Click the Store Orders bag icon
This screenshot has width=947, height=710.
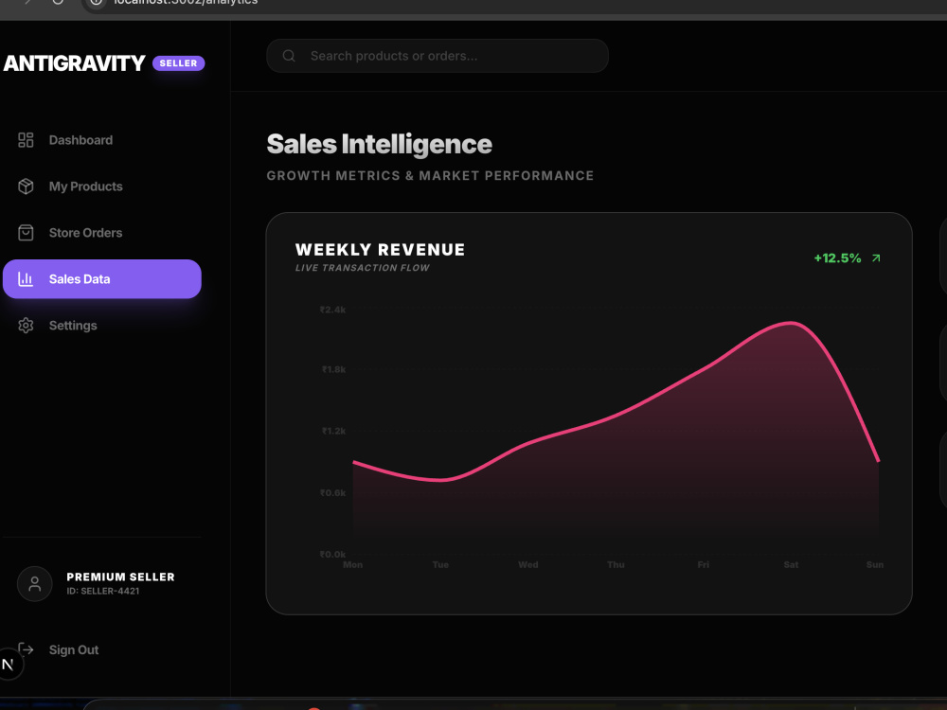[26, 233]
